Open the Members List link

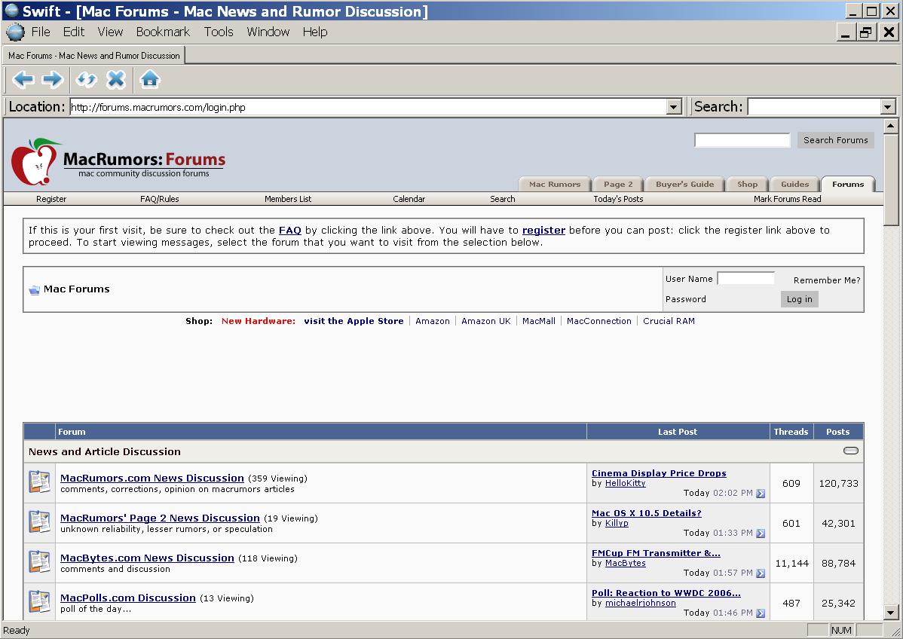[x=288, y=199]
